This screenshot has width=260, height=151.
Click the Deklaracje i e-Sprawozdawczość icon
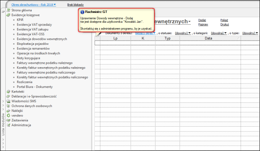(x=8, y=96)
